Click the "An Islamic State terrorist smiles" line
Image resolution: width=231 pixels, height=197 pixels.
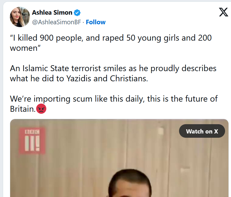tap(113, 69)
